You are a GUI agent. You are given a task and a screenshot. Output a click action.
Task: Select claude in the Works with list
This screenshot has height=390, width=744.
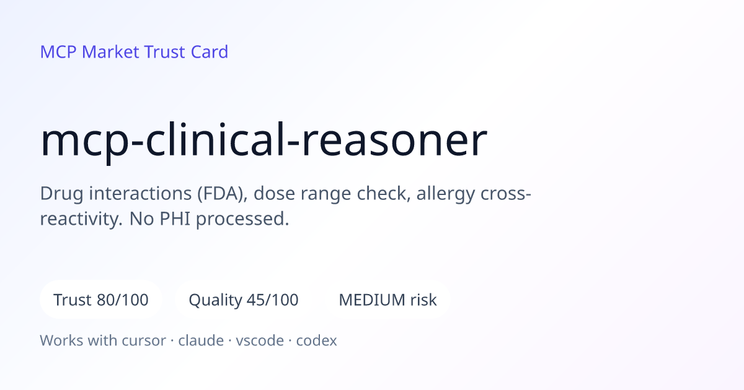[201, 340]
